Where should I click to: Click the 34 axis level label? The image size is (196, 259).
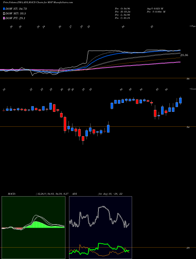click(188, 127)
